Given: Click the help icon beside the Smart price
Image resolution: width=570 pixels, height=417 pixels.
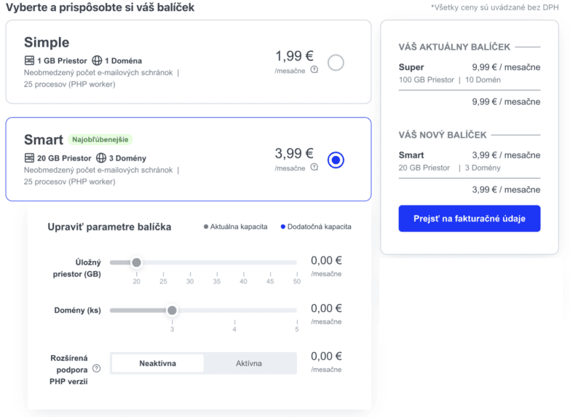Looking at the screenshot, I should tap(314, 167).
